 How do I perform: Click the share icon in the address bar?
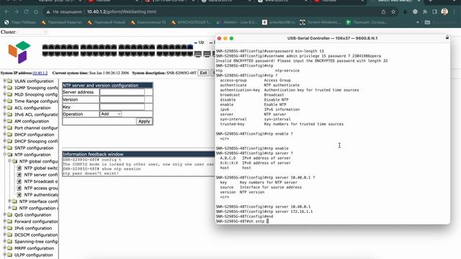point(383,12)
